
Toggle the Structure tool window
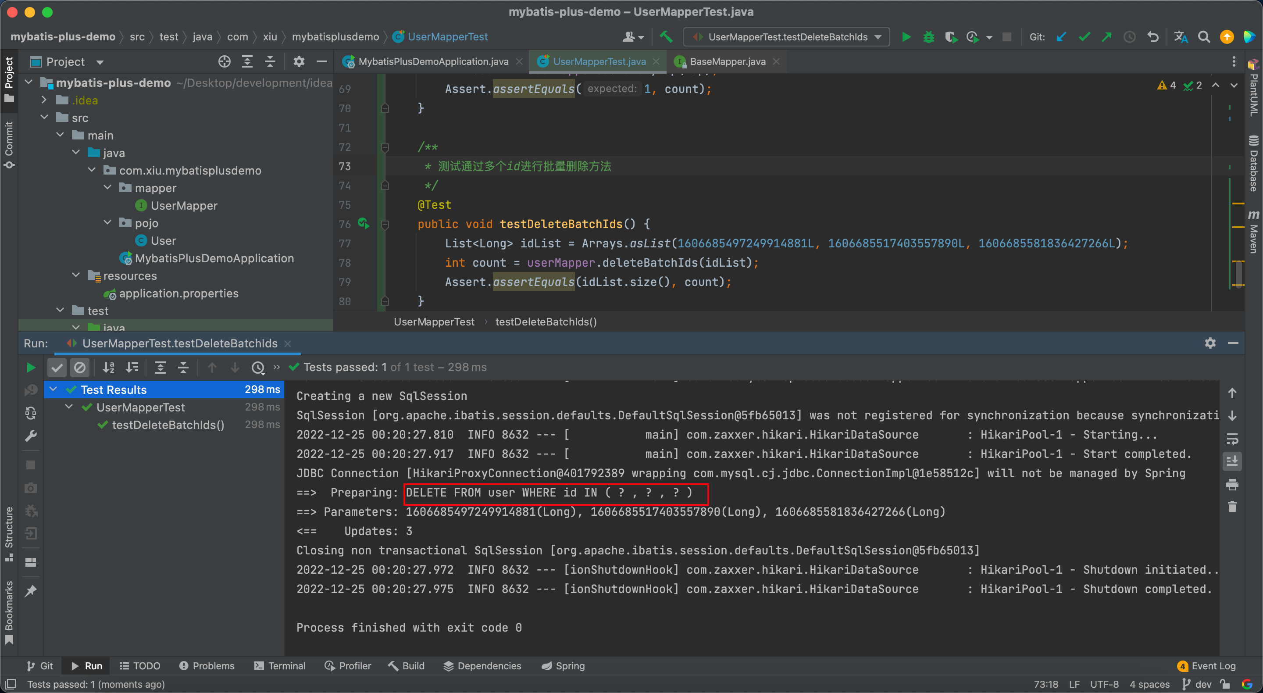9,534
